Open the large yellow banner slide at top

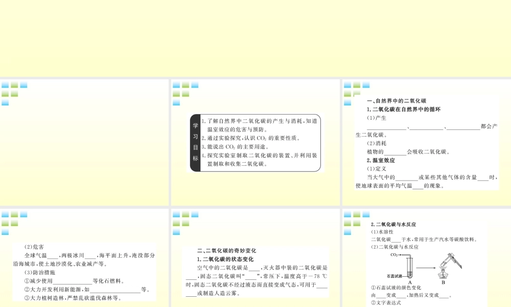(x=255, y=38)
